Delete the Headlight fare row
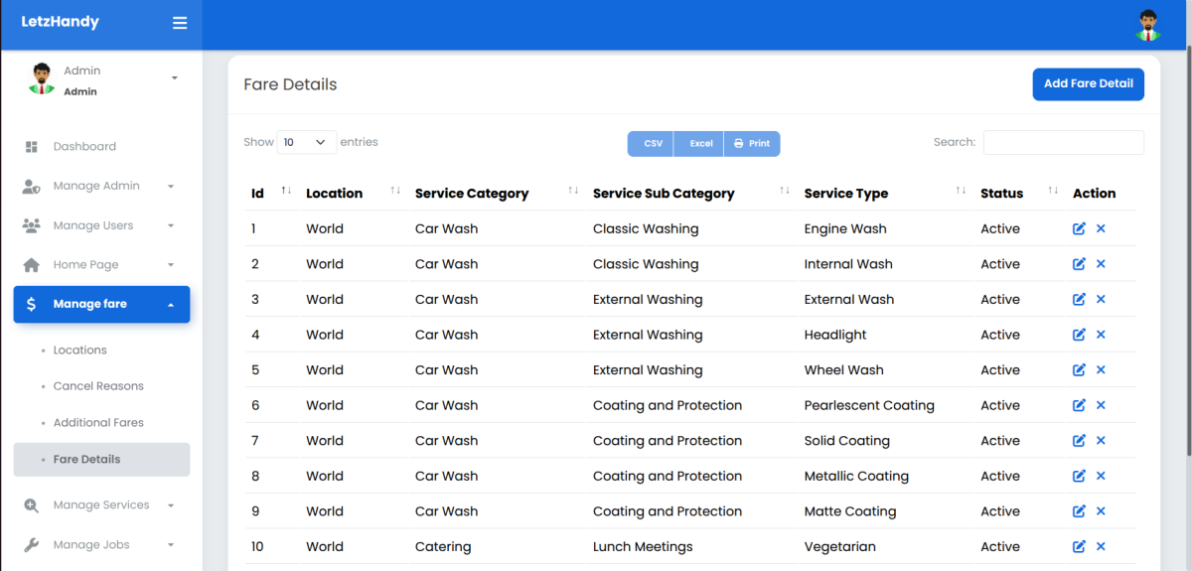1192x571 pixels. (x=1101, y=335)
